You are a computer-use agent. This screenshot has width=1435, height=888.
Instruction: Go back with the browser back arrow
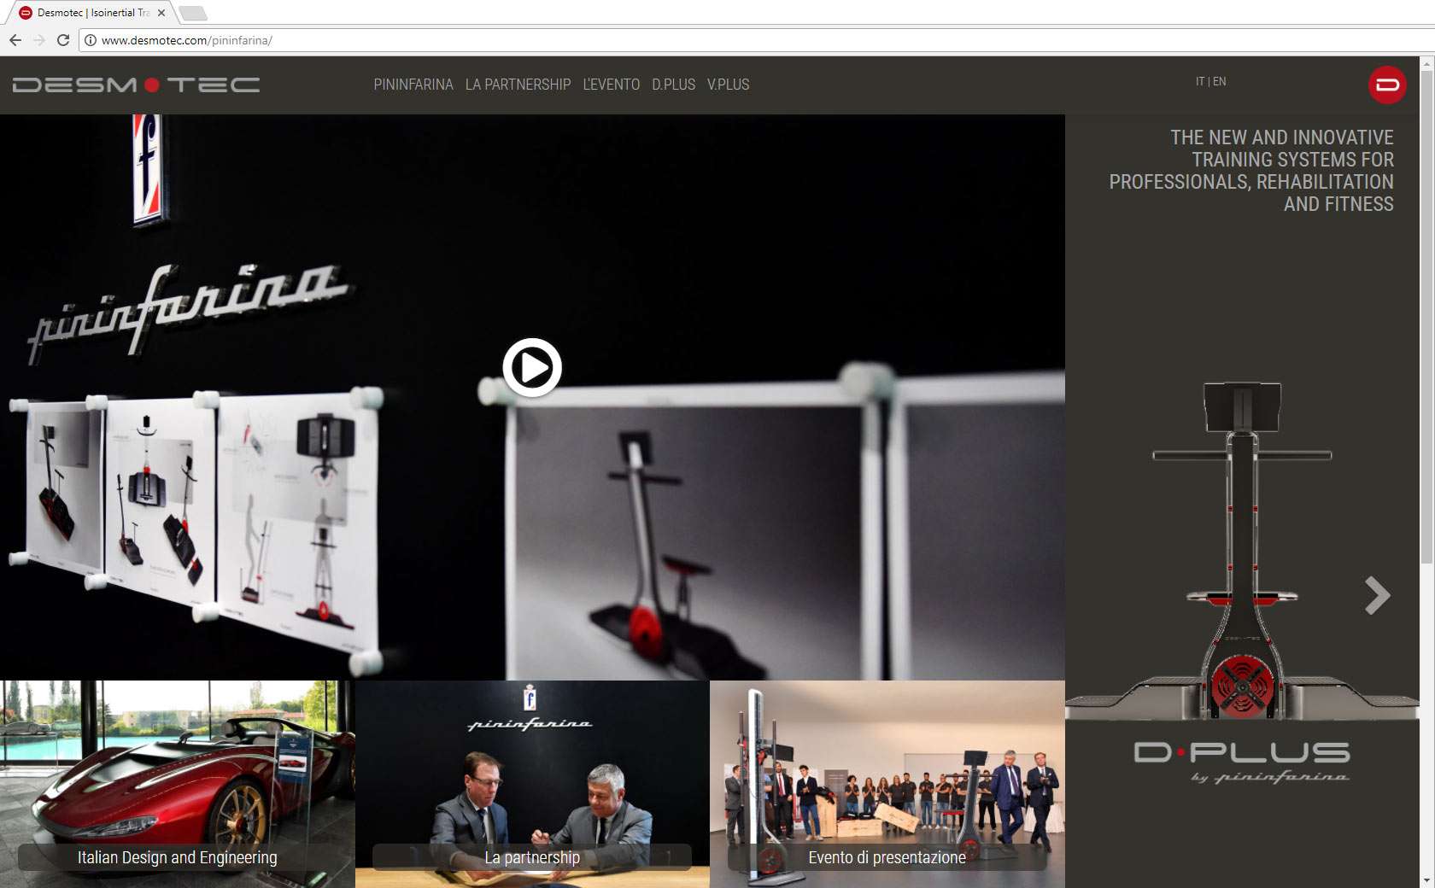(15, 40)
